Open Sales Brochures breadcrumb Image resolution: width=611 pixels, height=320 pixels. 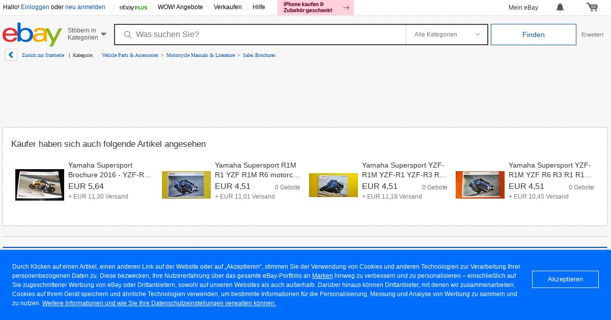click(x=259, y=55)
